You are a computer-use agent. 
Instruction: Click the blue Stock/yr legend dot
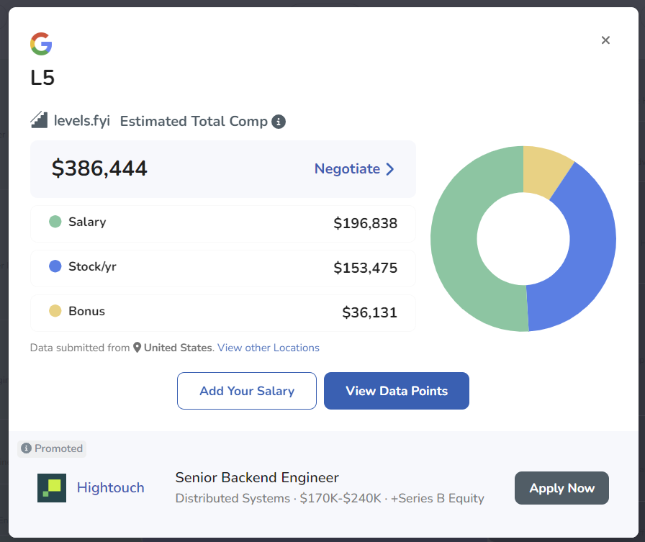click(x=55, y=266)
